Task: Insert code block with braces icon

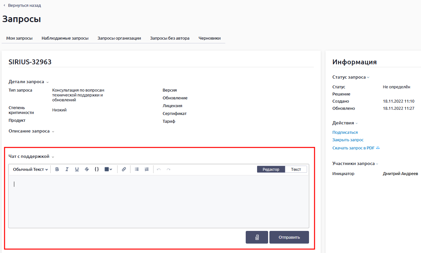Action: 97,169
